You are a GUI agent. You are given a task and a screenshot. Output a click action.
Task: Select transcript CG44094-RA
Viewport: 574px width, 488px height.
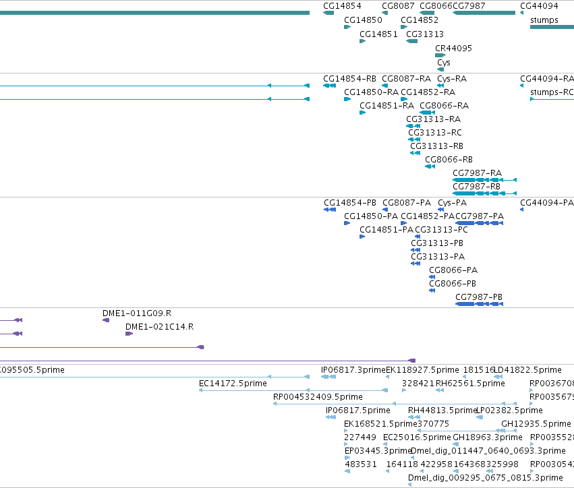coord(521,86)
